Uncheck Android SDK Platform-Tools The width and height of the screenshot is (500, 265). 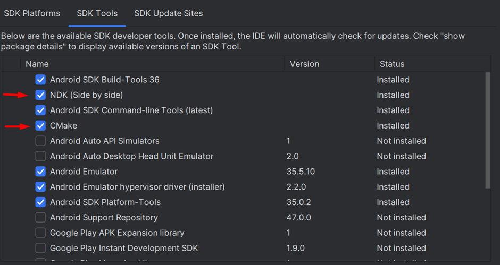tap(40, 202)
